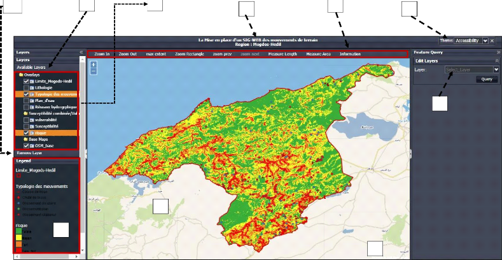Collapse the Layers panel with double chevron
The height and width of the screenshot is (260, 502).
click(81, 52)
